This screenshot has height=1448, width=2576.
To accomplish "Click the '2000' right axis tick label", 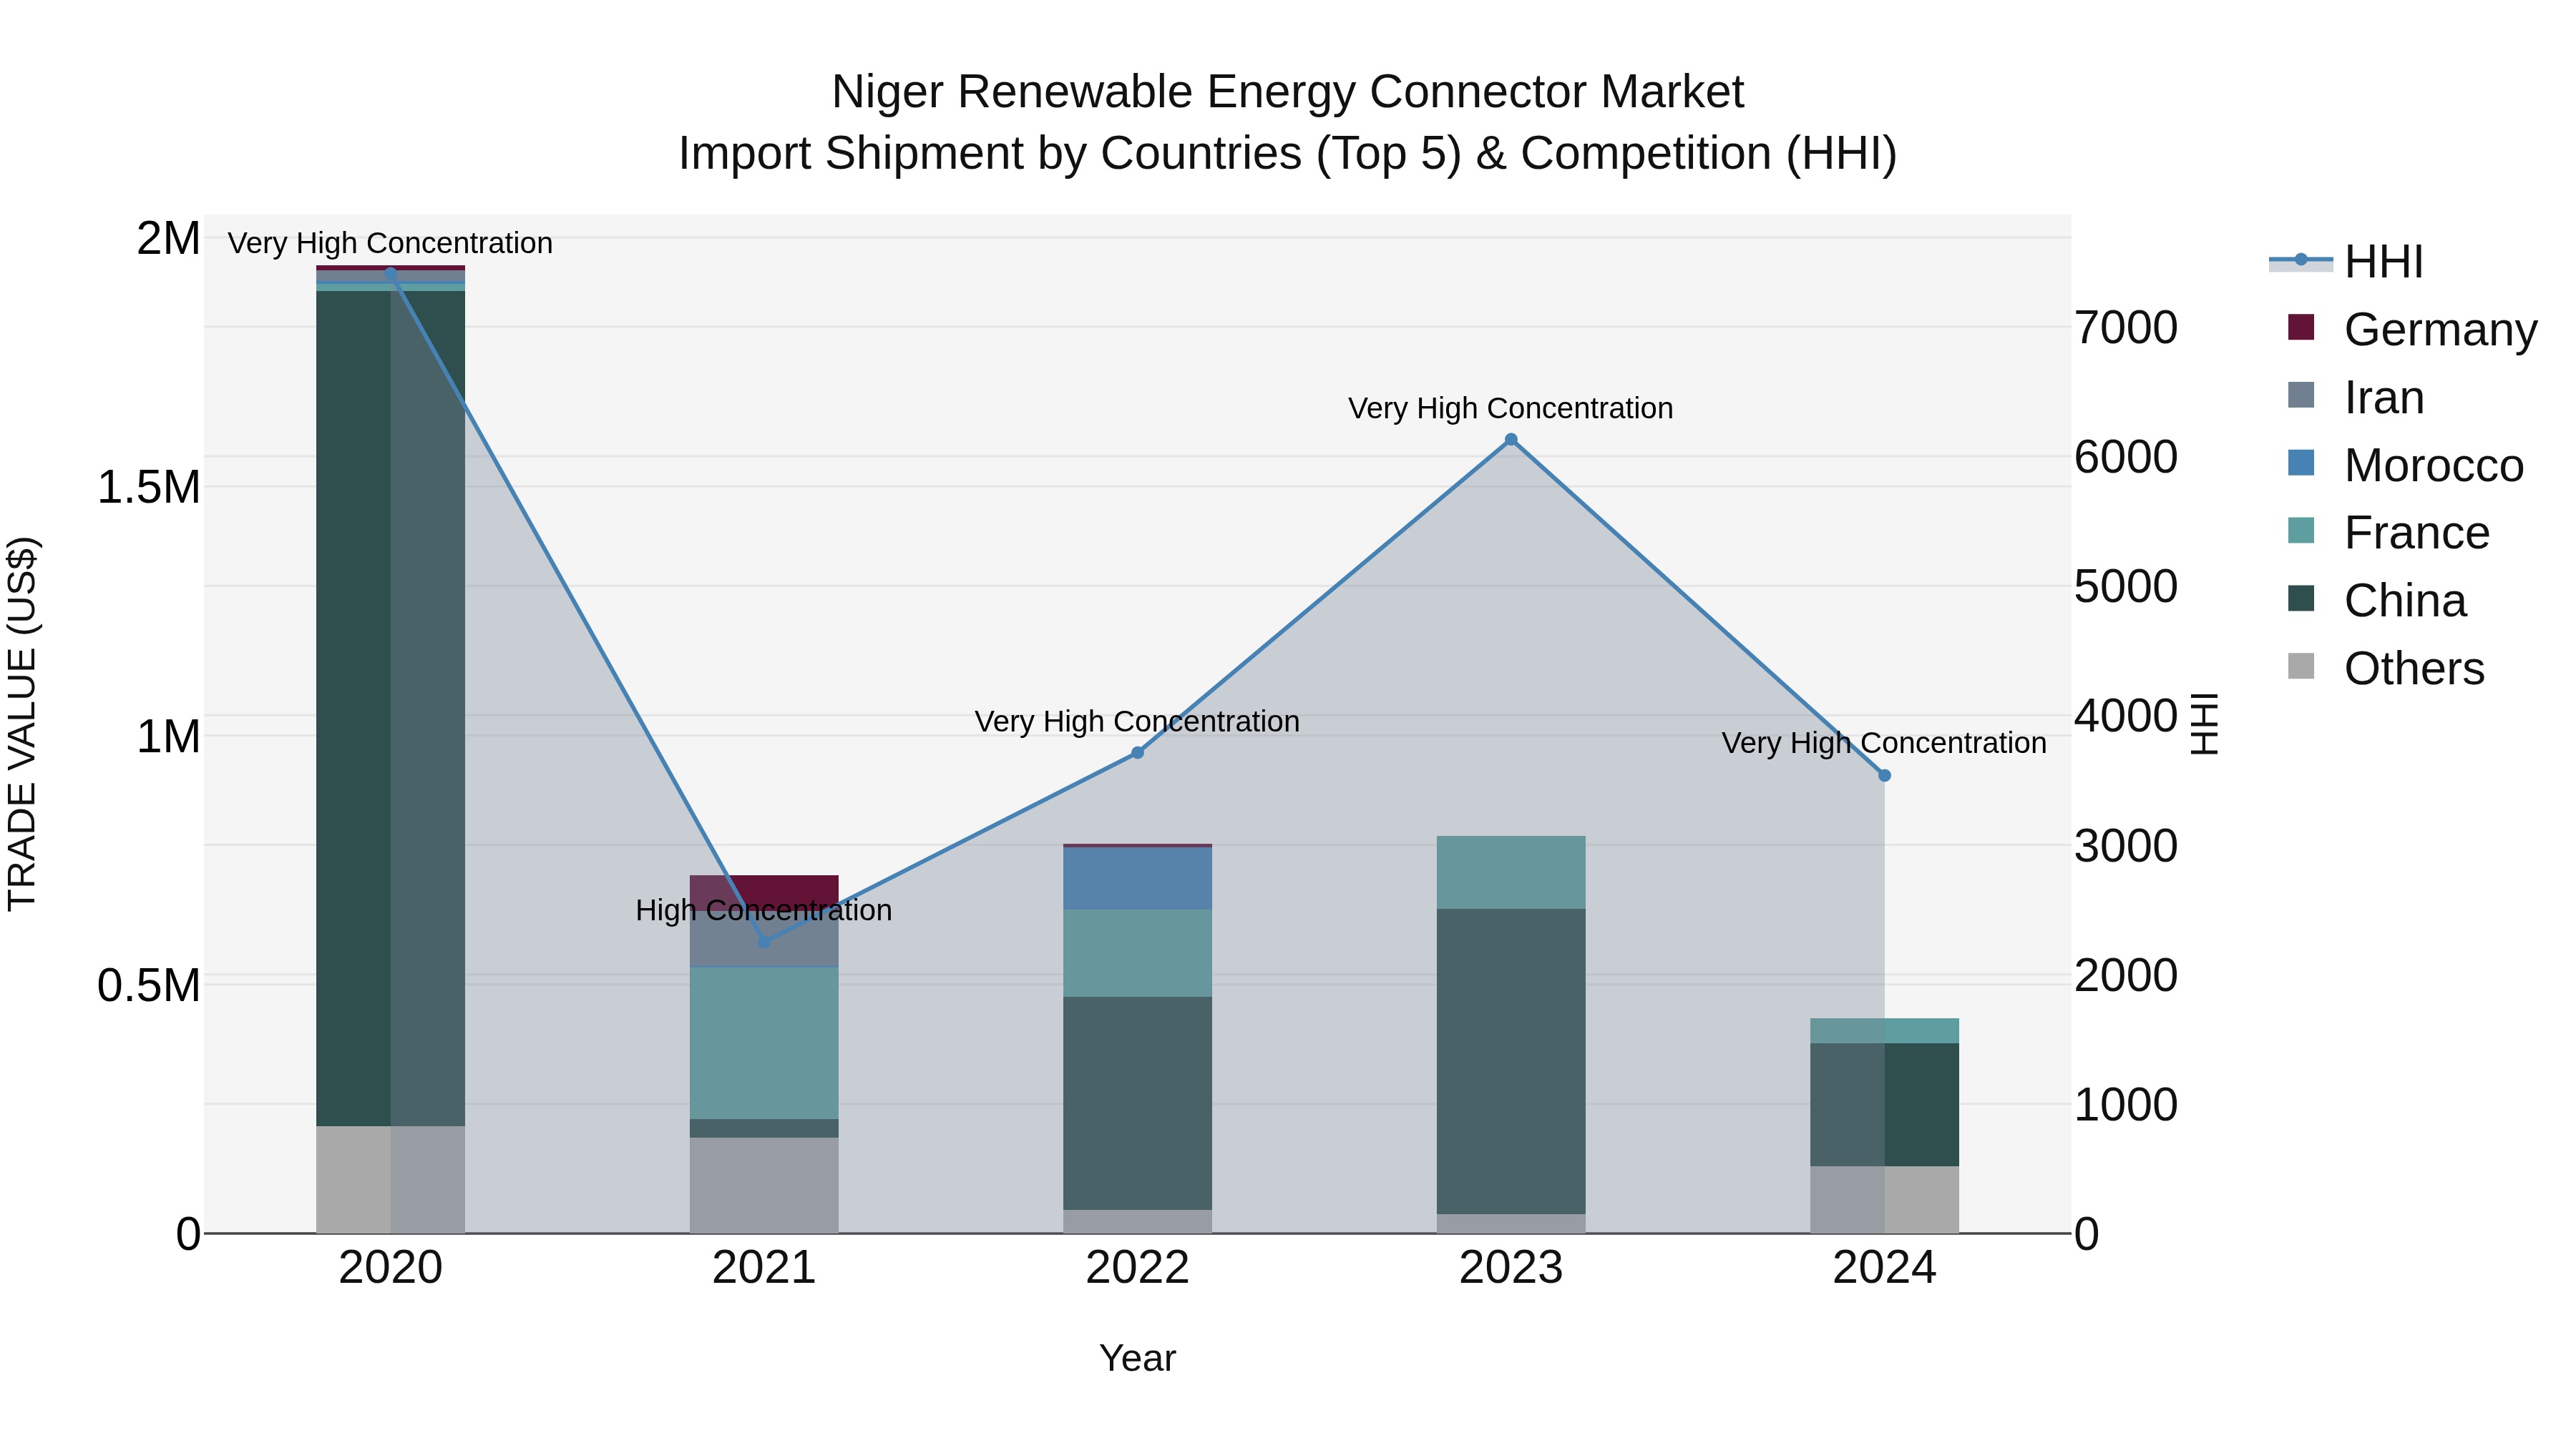I will pos(2127,975).
